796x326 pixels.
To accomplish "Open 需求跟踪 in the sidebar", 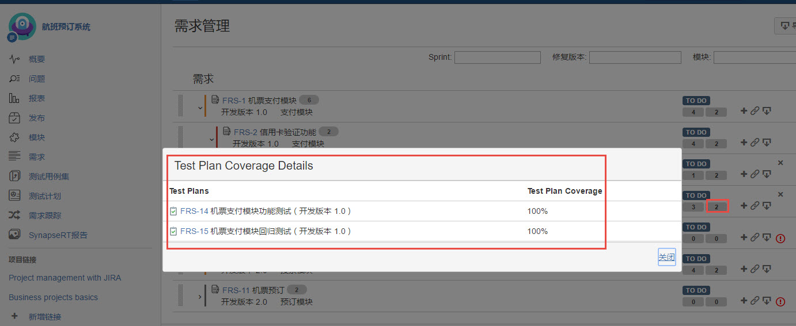I will (45, 216).
